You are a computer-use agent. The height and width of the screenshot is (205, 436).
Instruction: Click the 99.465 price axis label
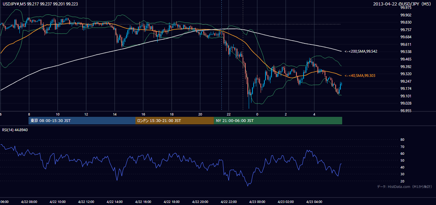[x=406, y=59]
